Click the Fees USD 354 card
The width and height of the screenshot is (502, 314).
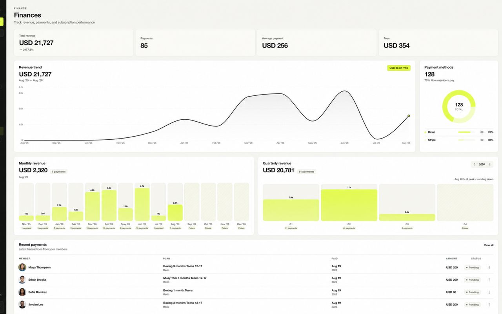pos(438,42)
